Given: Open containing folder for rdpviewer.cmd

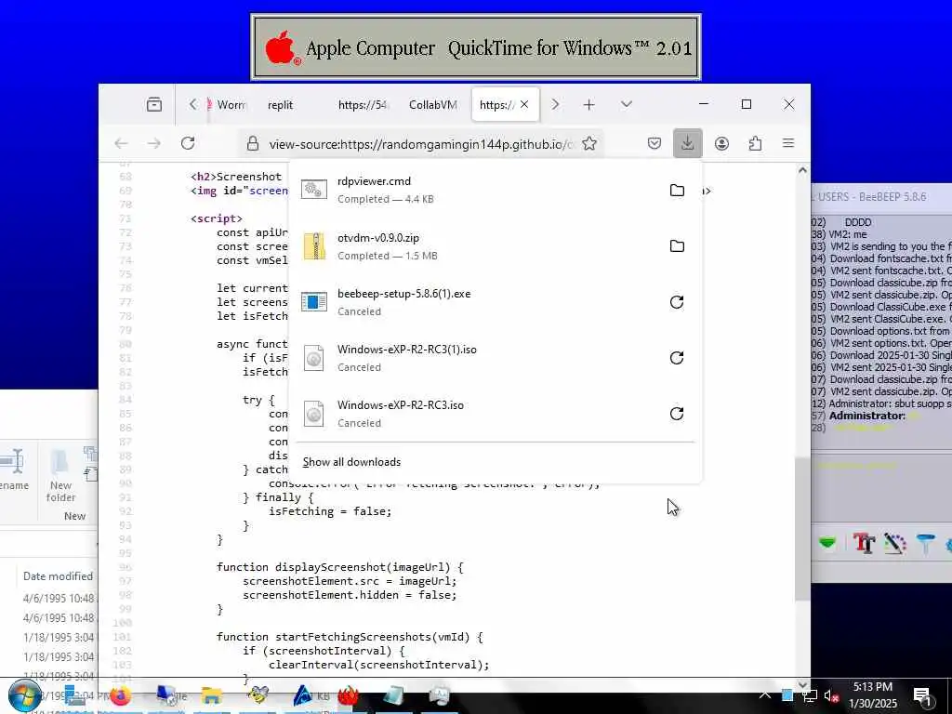Looking at the screenshot, I should [x=677, y=190].
